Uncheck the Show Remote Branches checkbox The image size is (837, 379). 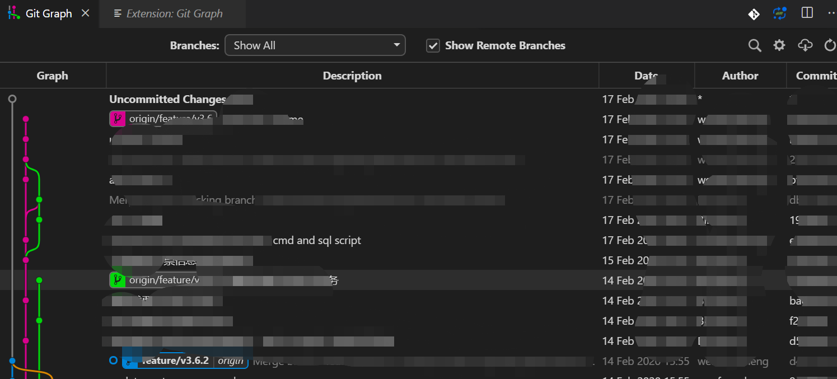coord(433,45)
